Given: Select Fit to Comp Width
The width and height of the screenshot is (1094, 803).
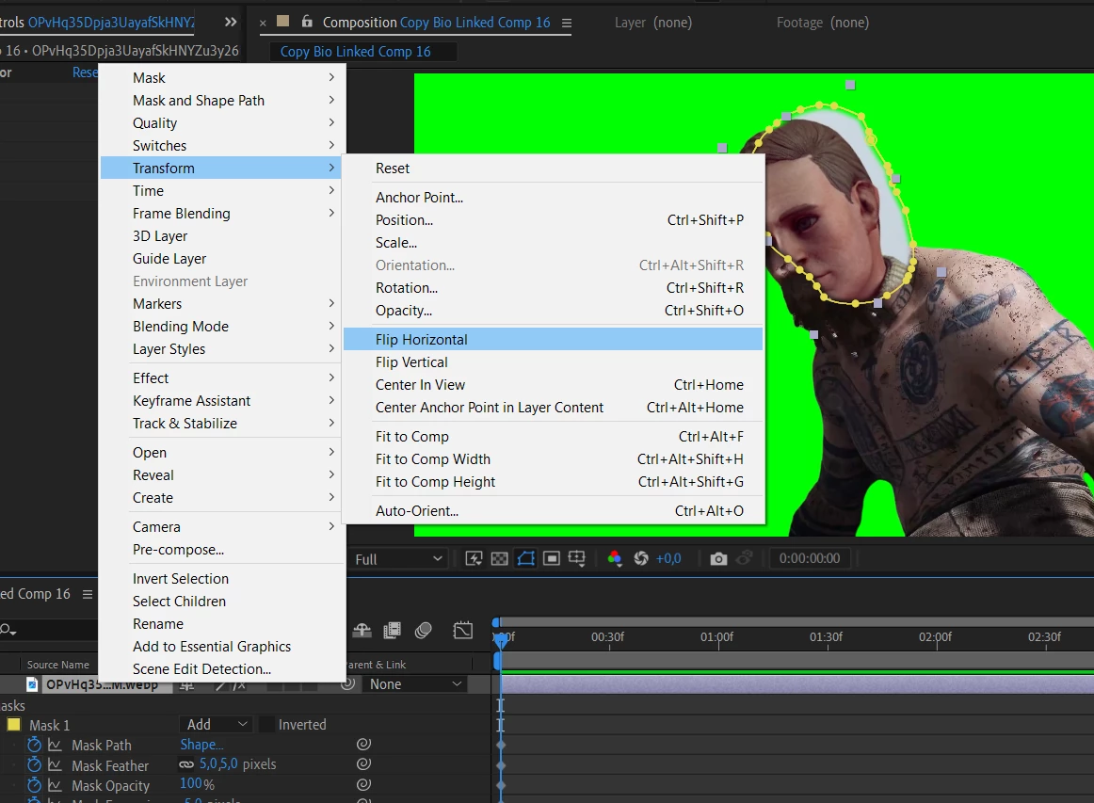Looking at the screenshot, I should coord(554,459).
